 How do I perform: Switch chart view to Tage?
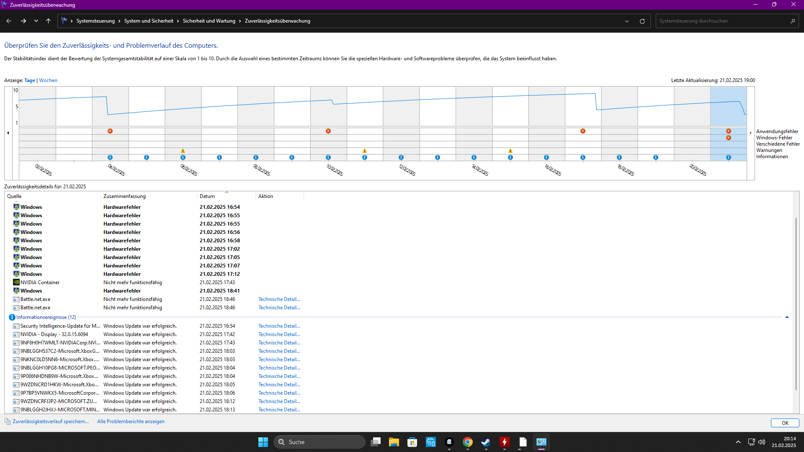tap(30, 80)
